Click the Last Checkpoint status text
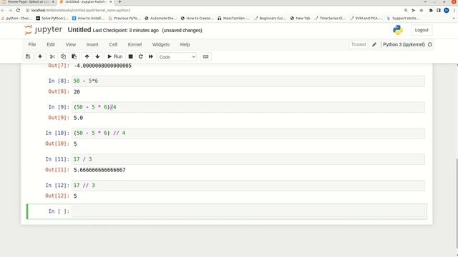Image resolution: width=458 pixels, height=257 pixels. point(126,30)
